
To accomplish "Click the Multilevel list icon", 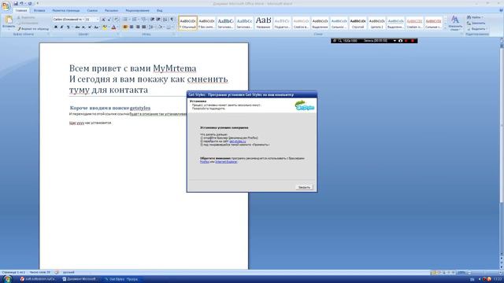I will [144, 20].
